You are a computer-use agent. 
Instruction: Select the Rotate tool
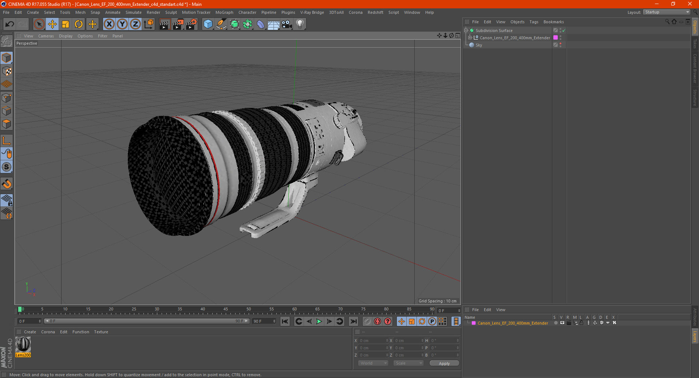[79, 24]
